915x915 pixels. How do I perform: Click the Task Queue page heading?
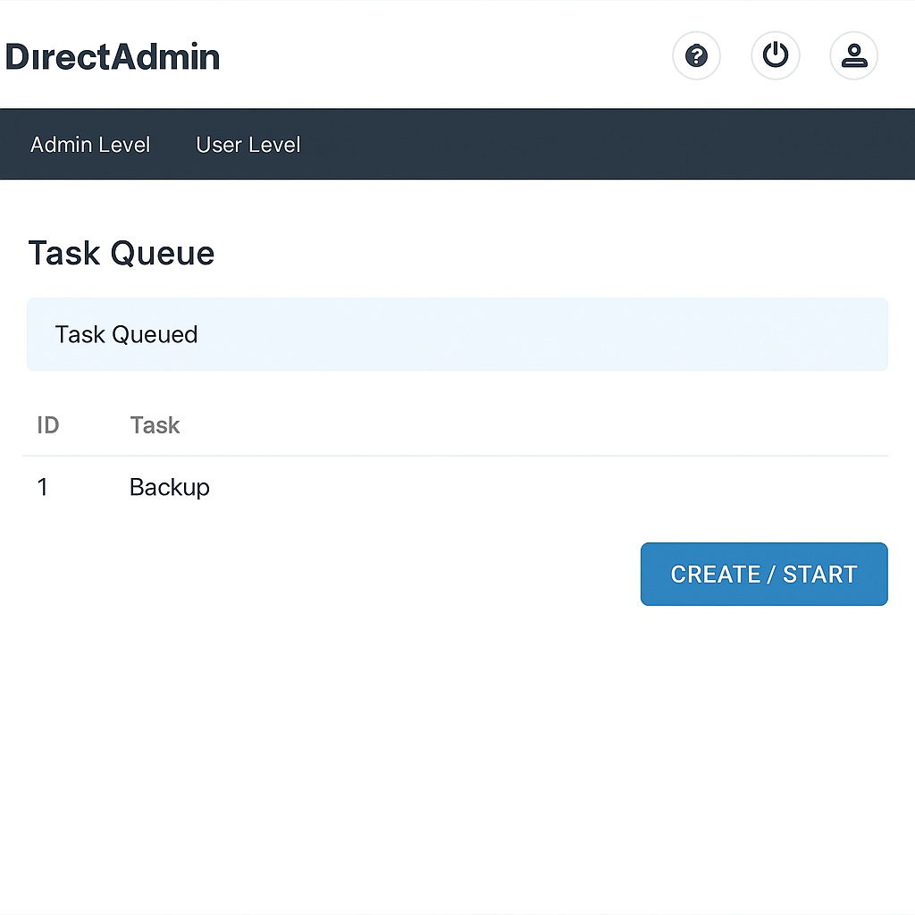122,254
